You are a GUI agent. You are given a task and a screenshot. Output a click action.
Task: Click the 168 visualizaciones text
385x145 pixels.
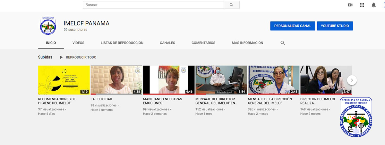pos(314,109)
